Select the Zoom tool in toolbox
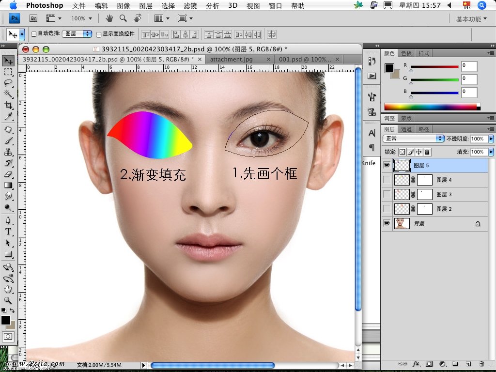496x372 pixels. pyautogui.click(x=8, y=300)
